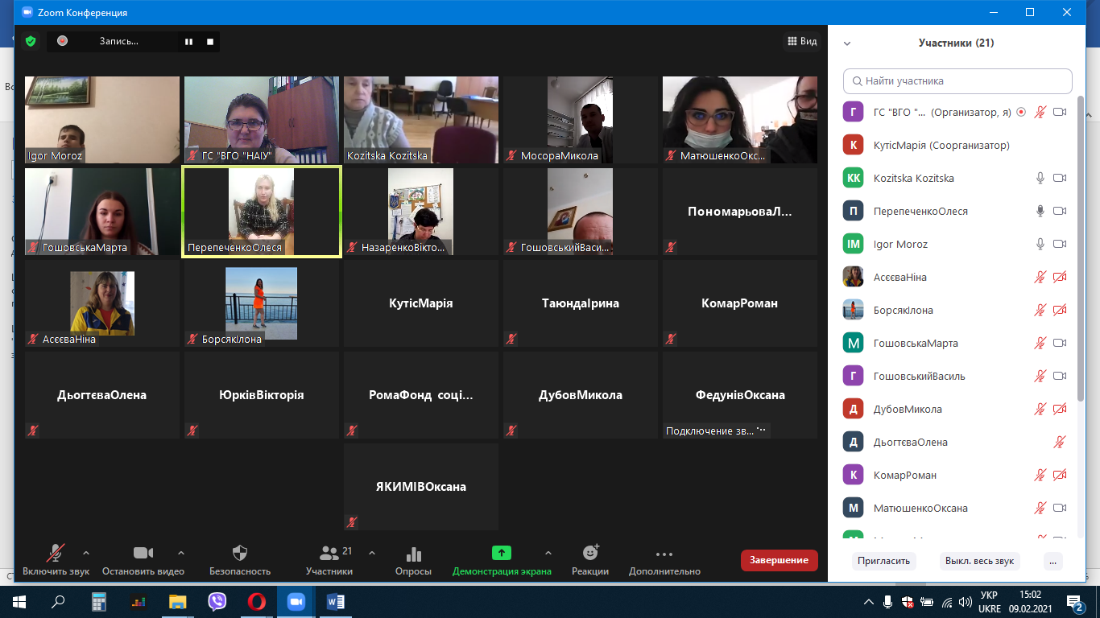The width and height of the screenshot is (1100, 618).
Task: Open the Опросы polls icon
Action: (413, 554)
